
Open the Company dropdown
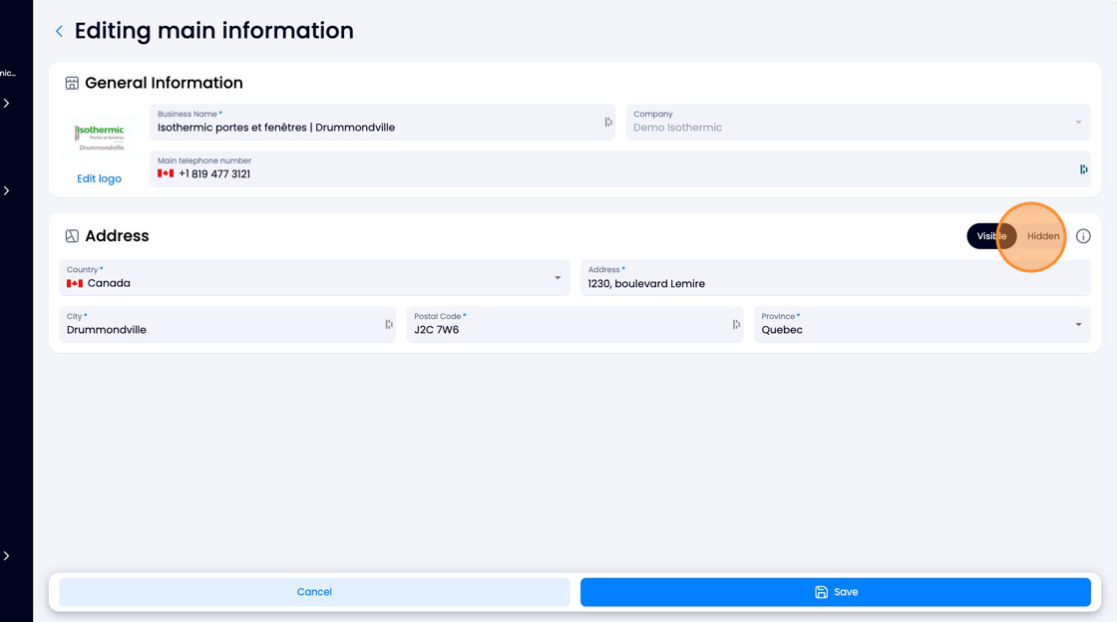(858, 123)
